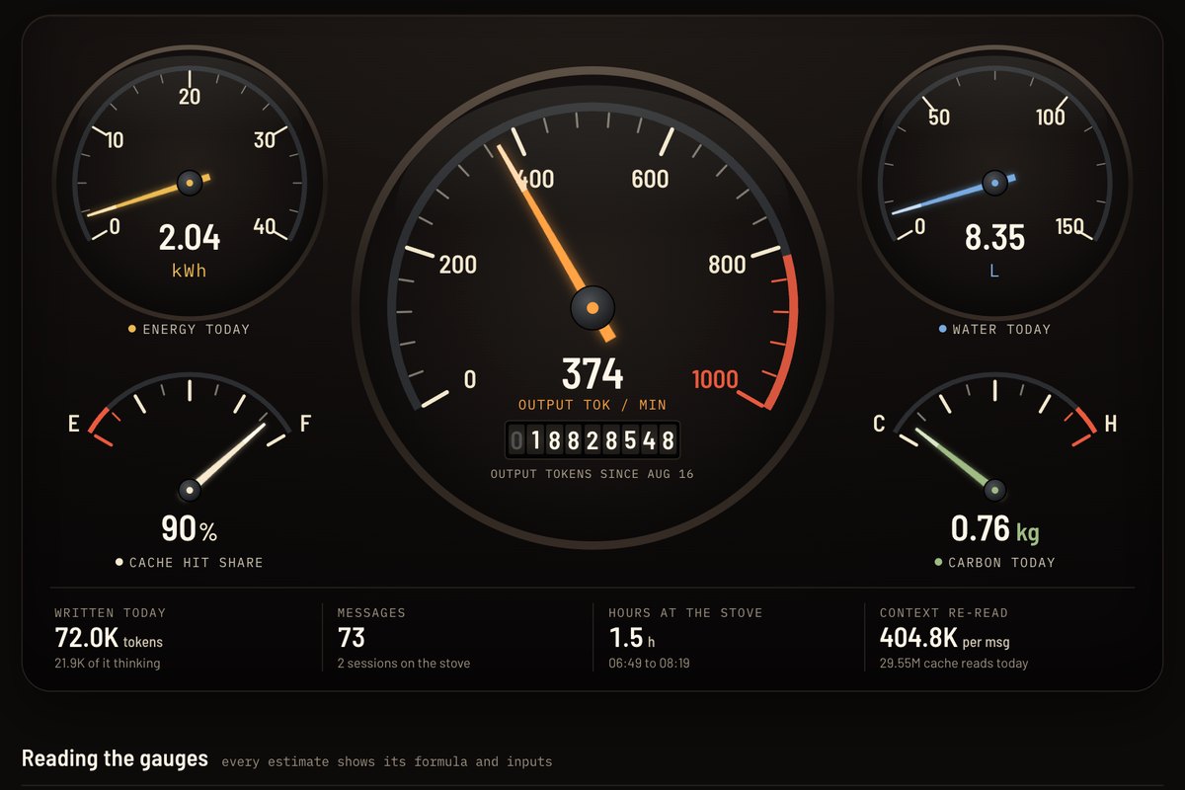Image resolution: width=1185 pixels, height=790 pixels.
Task: Select the '2 sessions on the stove' note
Action: pyautogui.click(x=404, y=664)
